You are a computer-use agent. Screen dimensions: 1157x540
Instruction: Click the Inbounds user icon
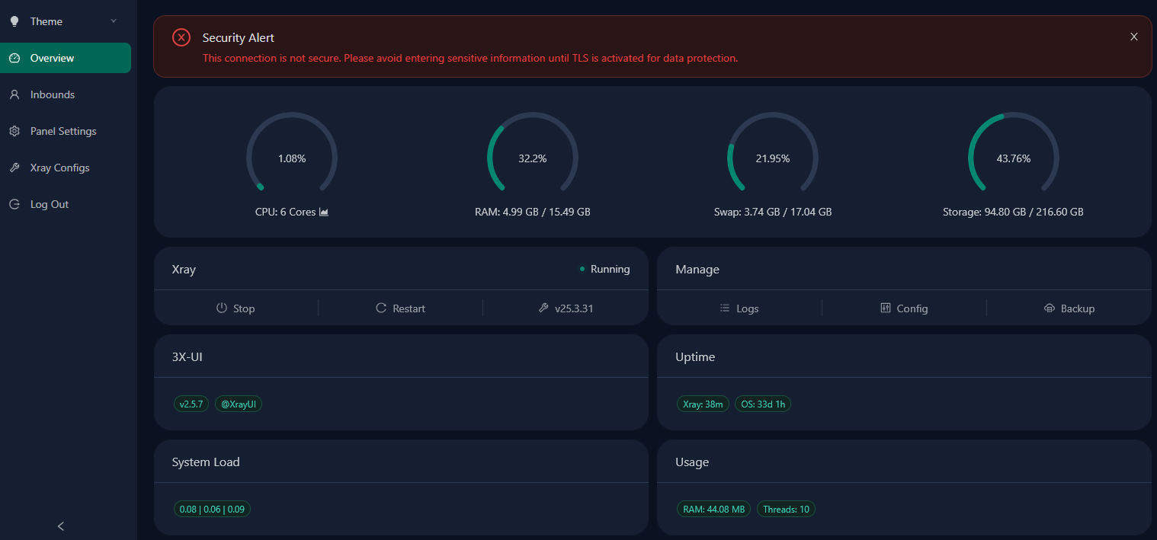point(14,94)
